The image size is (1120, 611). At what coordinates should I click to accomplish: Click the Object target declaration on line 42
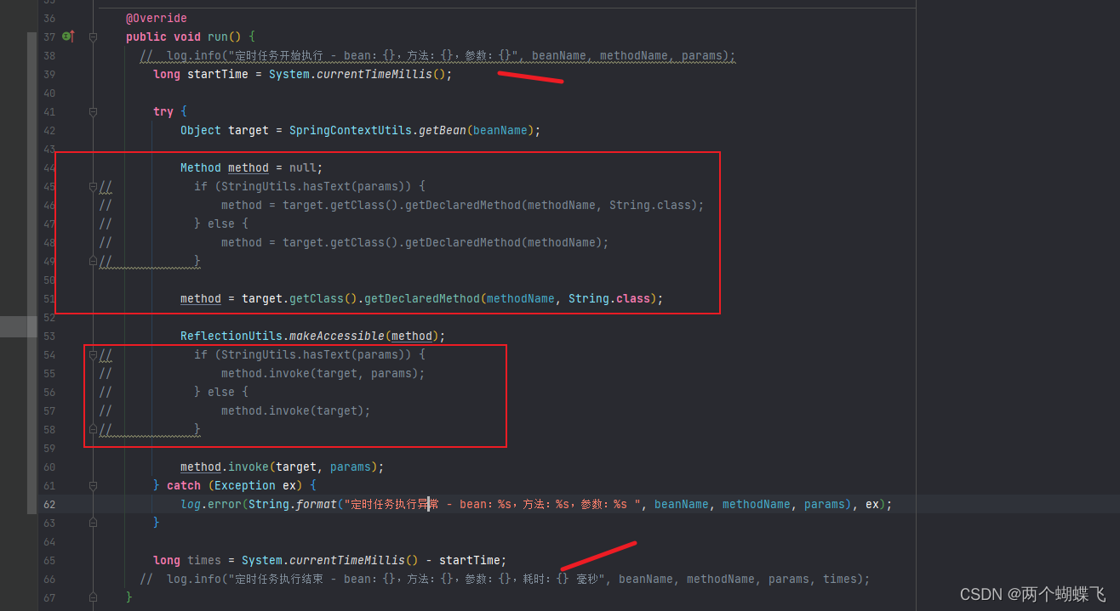point(225,130)
